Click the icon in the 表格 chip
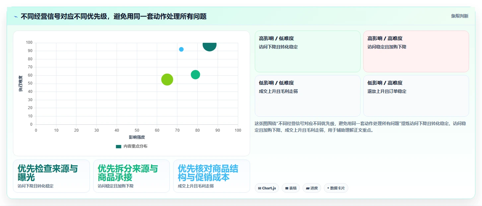This screenshot has height=206, width=482. point(287,188)
